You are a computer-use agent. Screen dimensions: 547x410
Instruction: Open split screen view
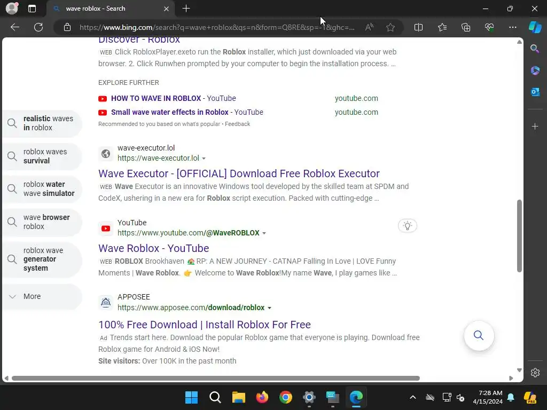point(418,27)
